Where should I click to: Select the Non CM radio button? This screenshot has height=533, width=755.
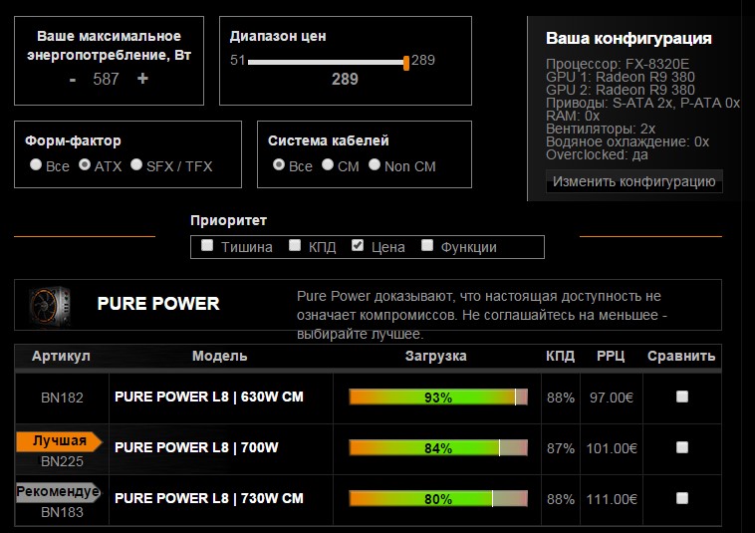375,164
